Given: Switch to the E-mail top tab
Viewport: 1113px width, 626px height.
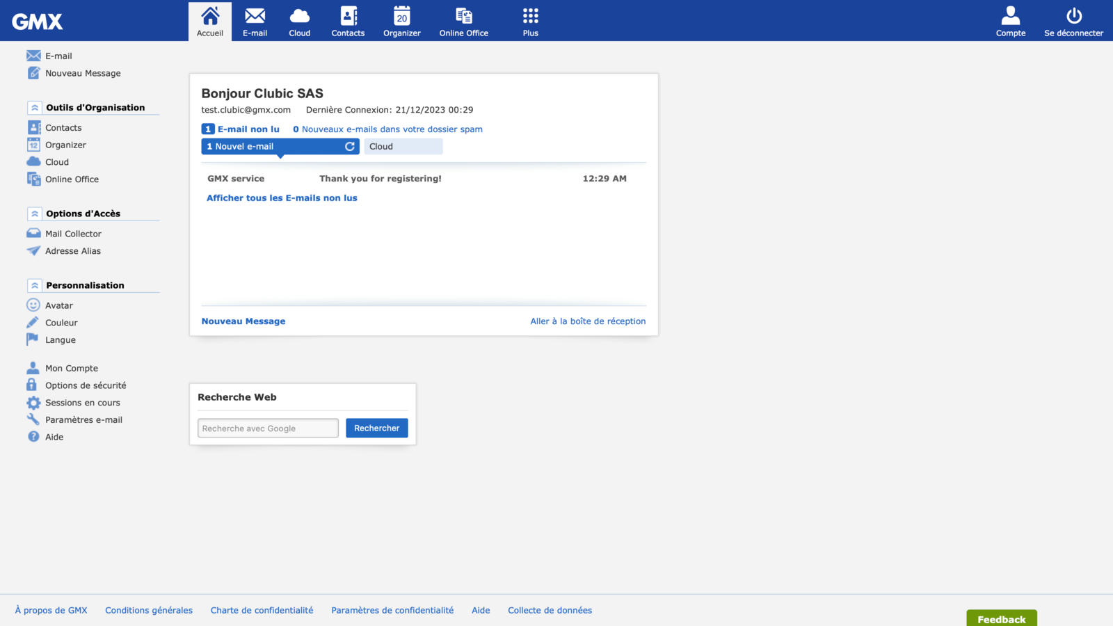Looking at the screenshot, I should tap(255, 22).
